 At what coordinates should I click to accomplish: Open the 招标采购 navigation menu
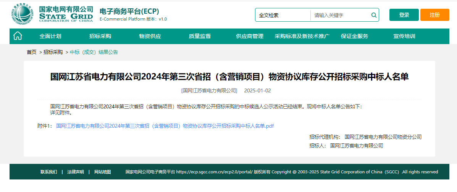(100, 36)
